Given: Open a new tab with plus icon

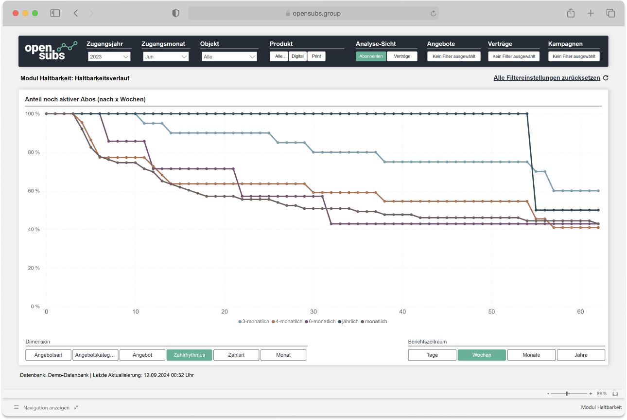Looking at the screenshot, I should [x=591, y=13].
